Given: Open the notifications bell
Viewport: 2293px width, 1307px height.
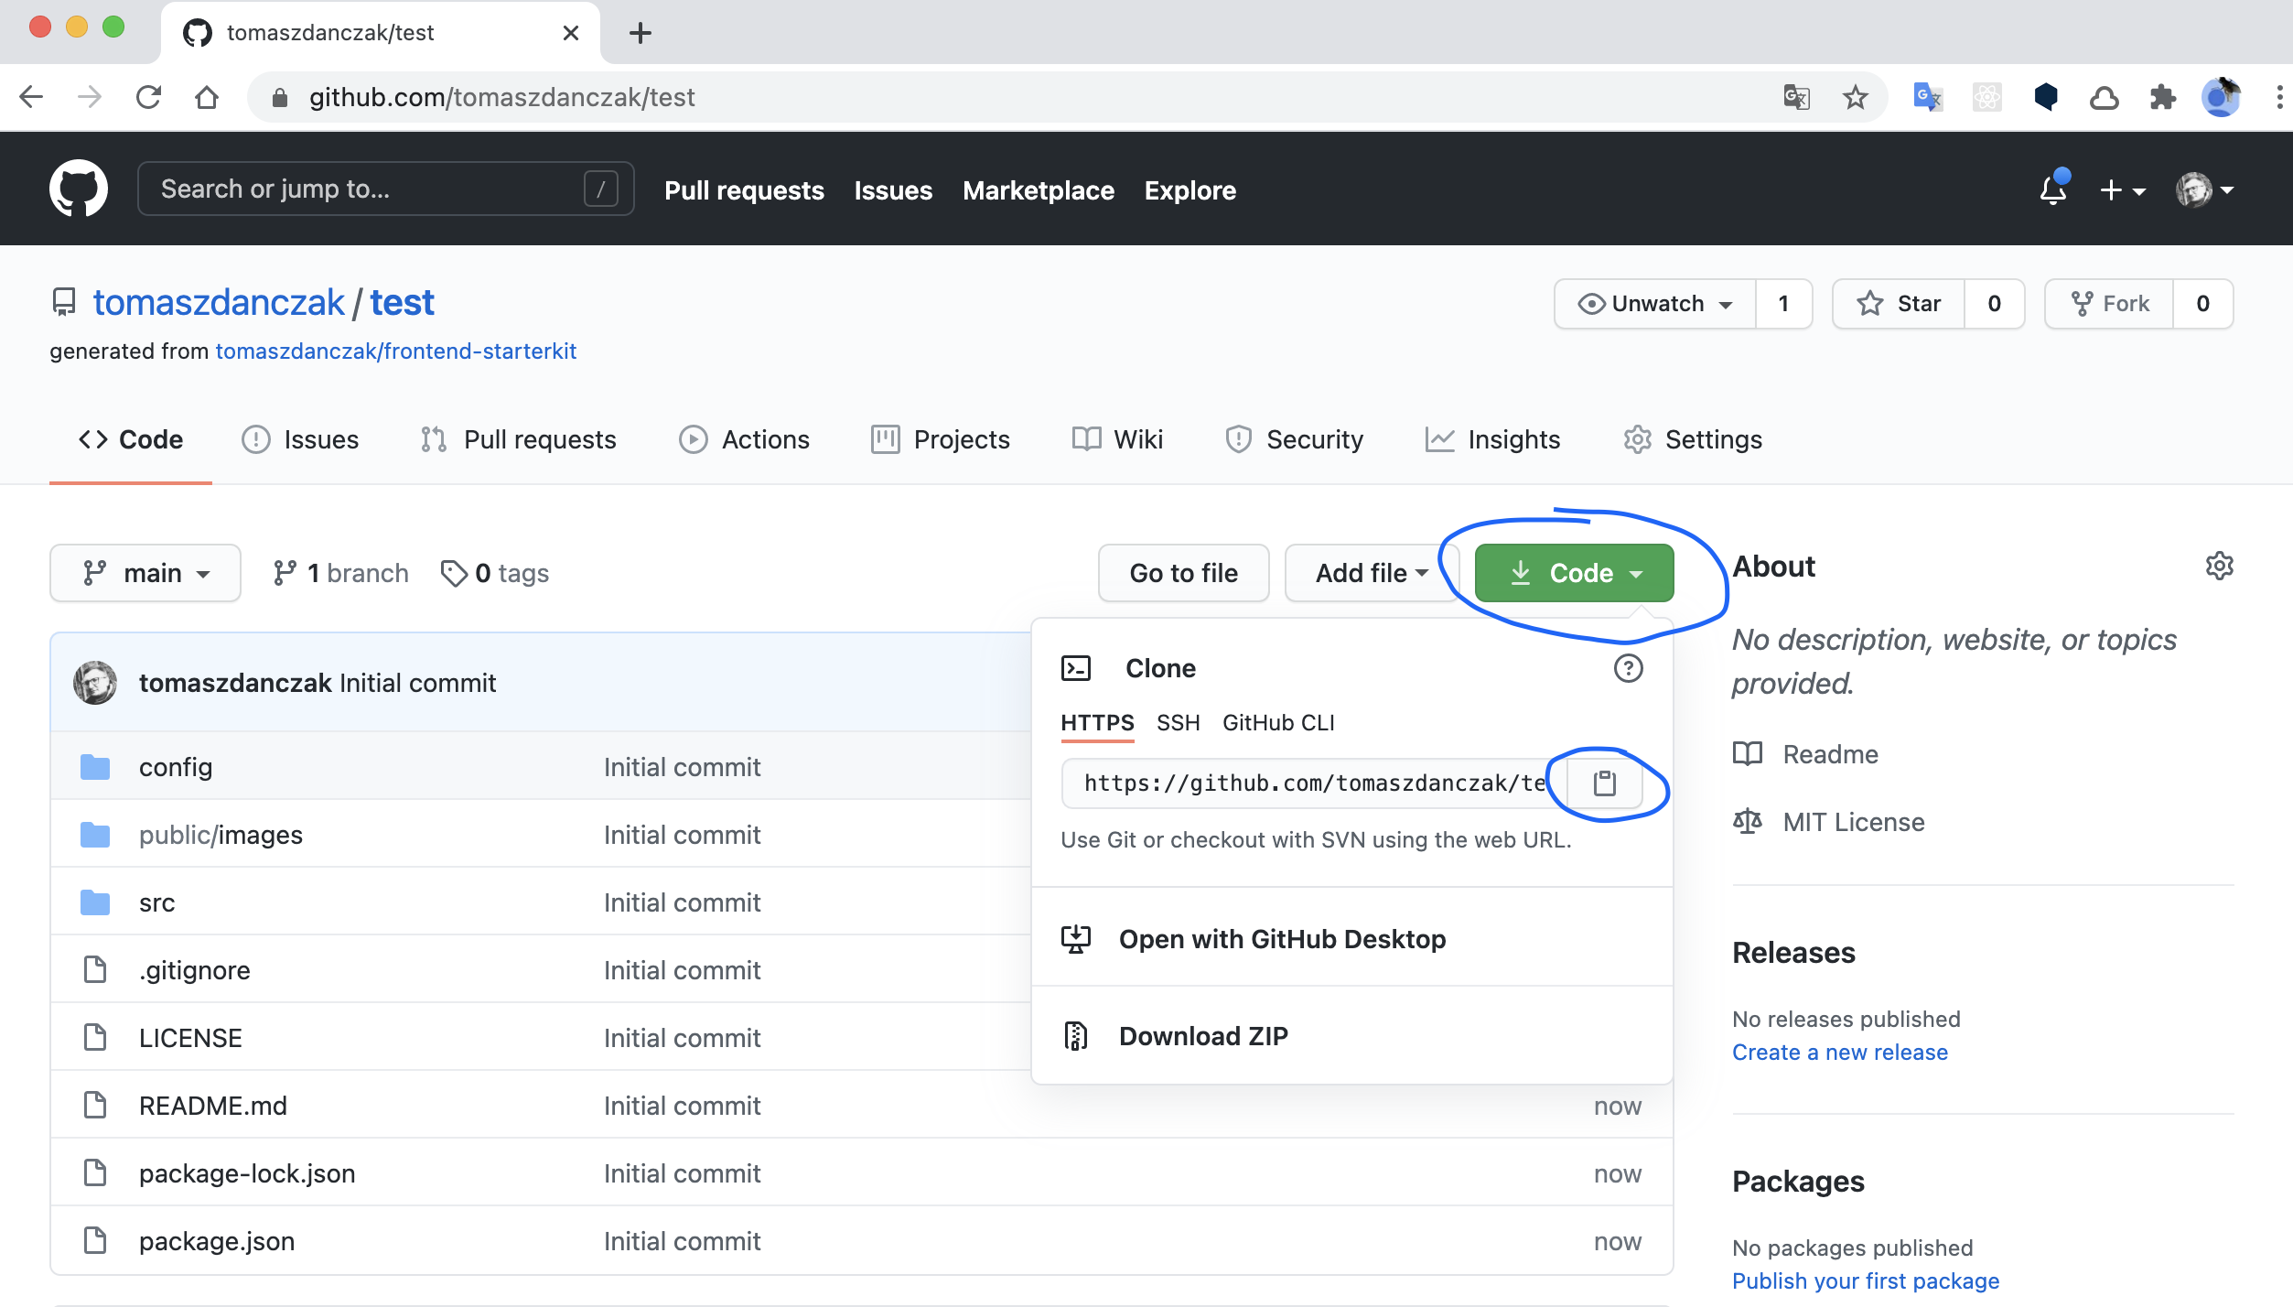Looking at the screenshot, I should [2053, 189].
